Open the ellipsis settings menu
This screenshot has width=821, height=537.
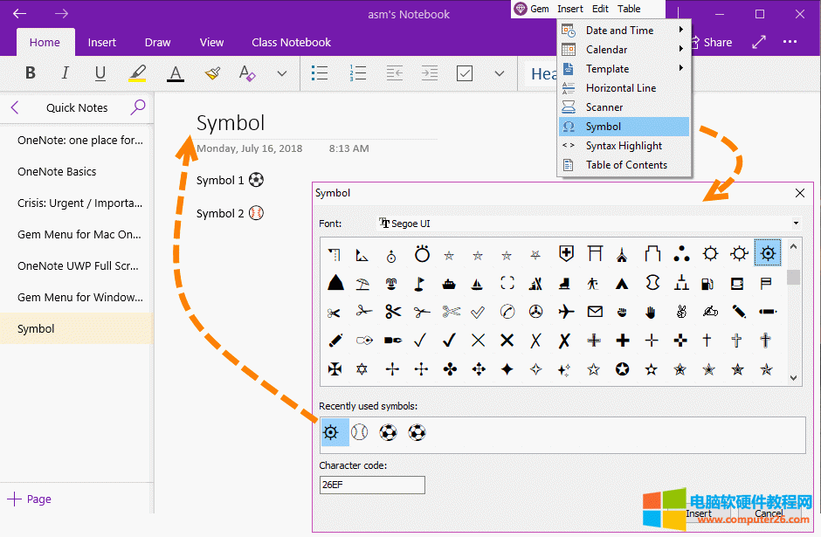[790, 41]
